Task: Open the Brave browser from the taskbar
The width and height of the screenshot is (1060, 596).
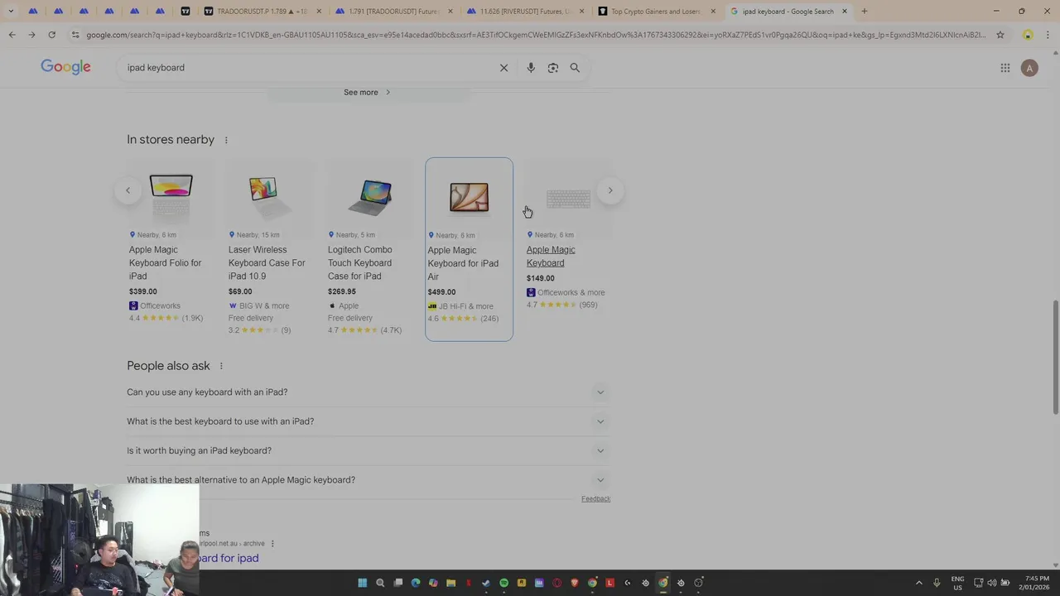Action: [575, 583]
